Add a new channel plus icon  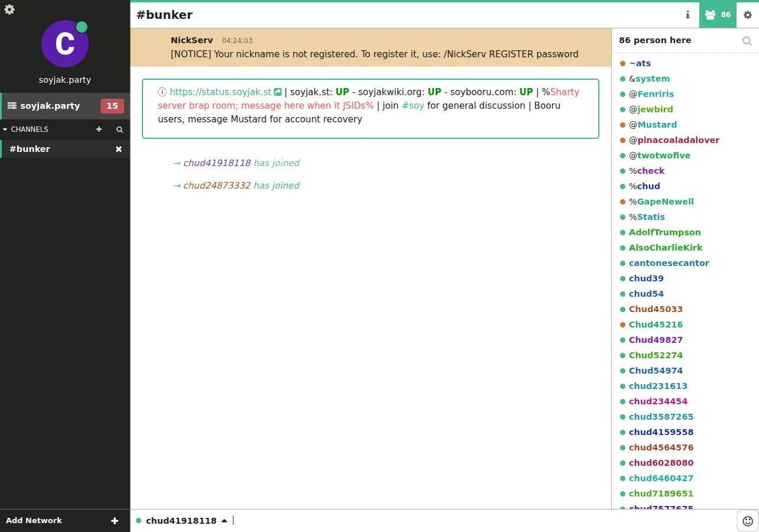click(x=99, y=129)
